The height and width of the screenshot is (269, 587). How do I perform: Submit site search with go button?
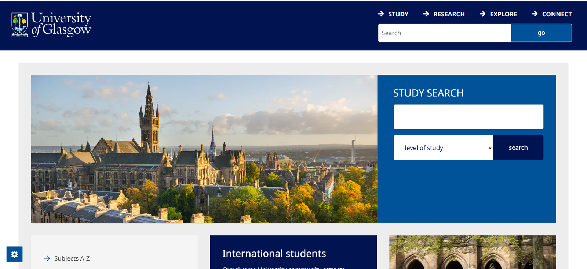542,33
